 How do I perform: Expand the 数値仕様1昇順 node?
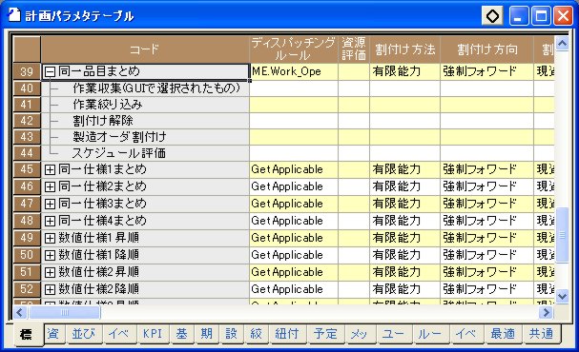tap(50, 238)
